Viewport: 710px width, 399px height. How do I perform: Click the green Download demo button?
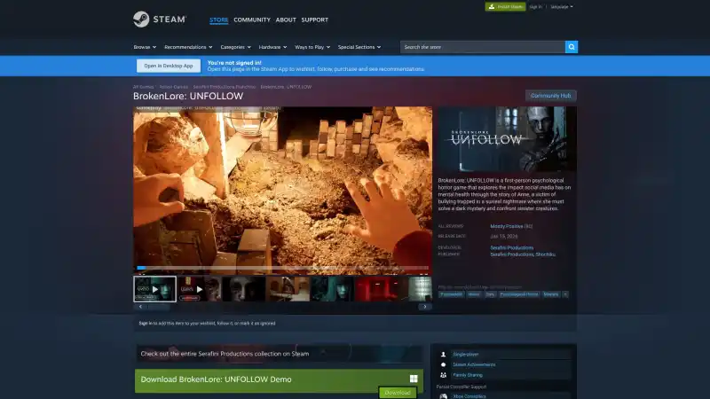pos(397,392)
